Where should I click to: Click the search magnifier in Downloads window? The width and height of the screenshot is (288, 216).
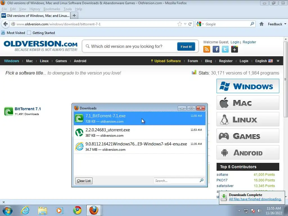click(201, 181)
